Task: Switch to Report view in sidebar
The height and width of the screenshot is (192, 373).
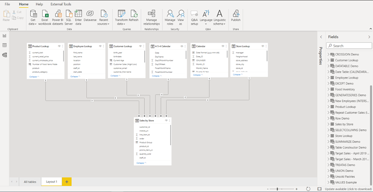Action: (x=4, y=36)
